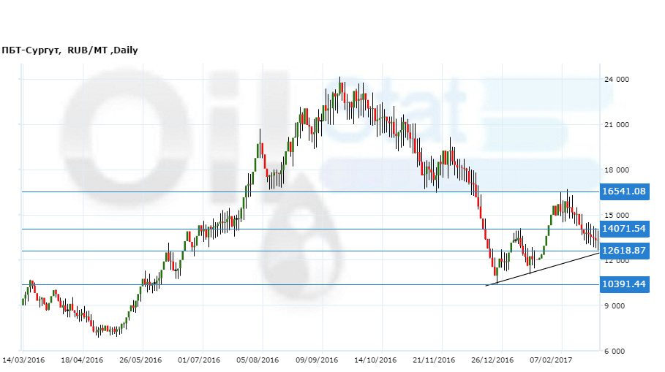Click the 9 000 price axis label
Viewport: 665px width, 372px height.
[618, 306]
